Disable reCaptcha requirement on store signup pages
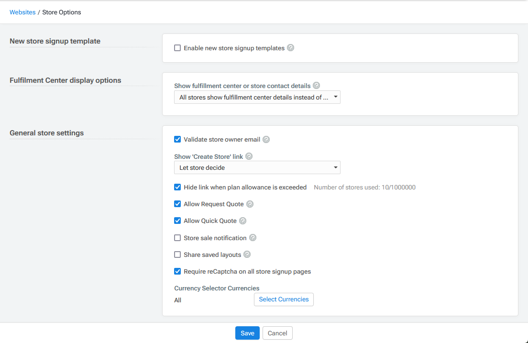The width and height of the screenshot is (528, 343). pos(177,271)
